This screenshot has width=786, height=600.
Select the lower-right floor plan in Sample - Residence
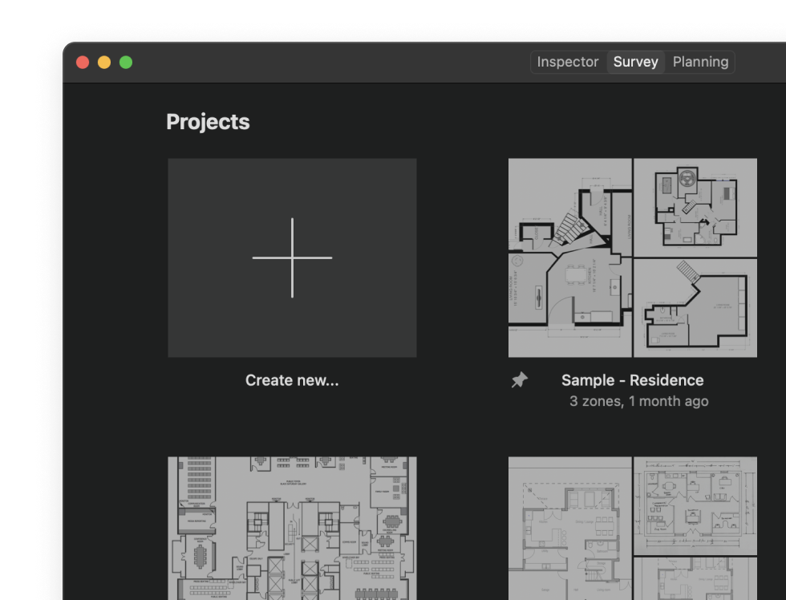point(695,308)
